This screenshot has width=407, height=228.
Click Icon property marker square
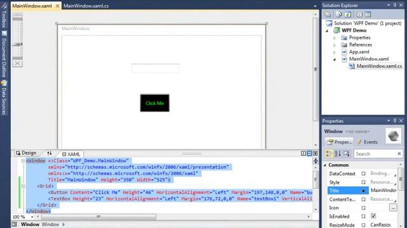[x=363, y=208]
